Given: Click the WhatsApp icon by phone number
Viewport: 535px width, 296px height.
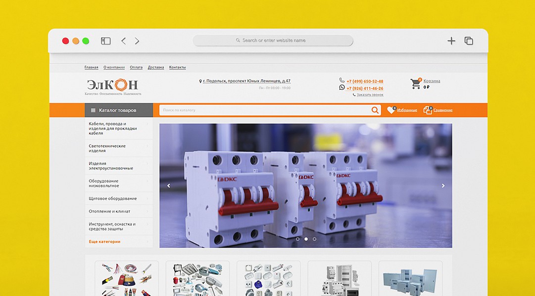Looking at the screenshot, I should 342,88.
